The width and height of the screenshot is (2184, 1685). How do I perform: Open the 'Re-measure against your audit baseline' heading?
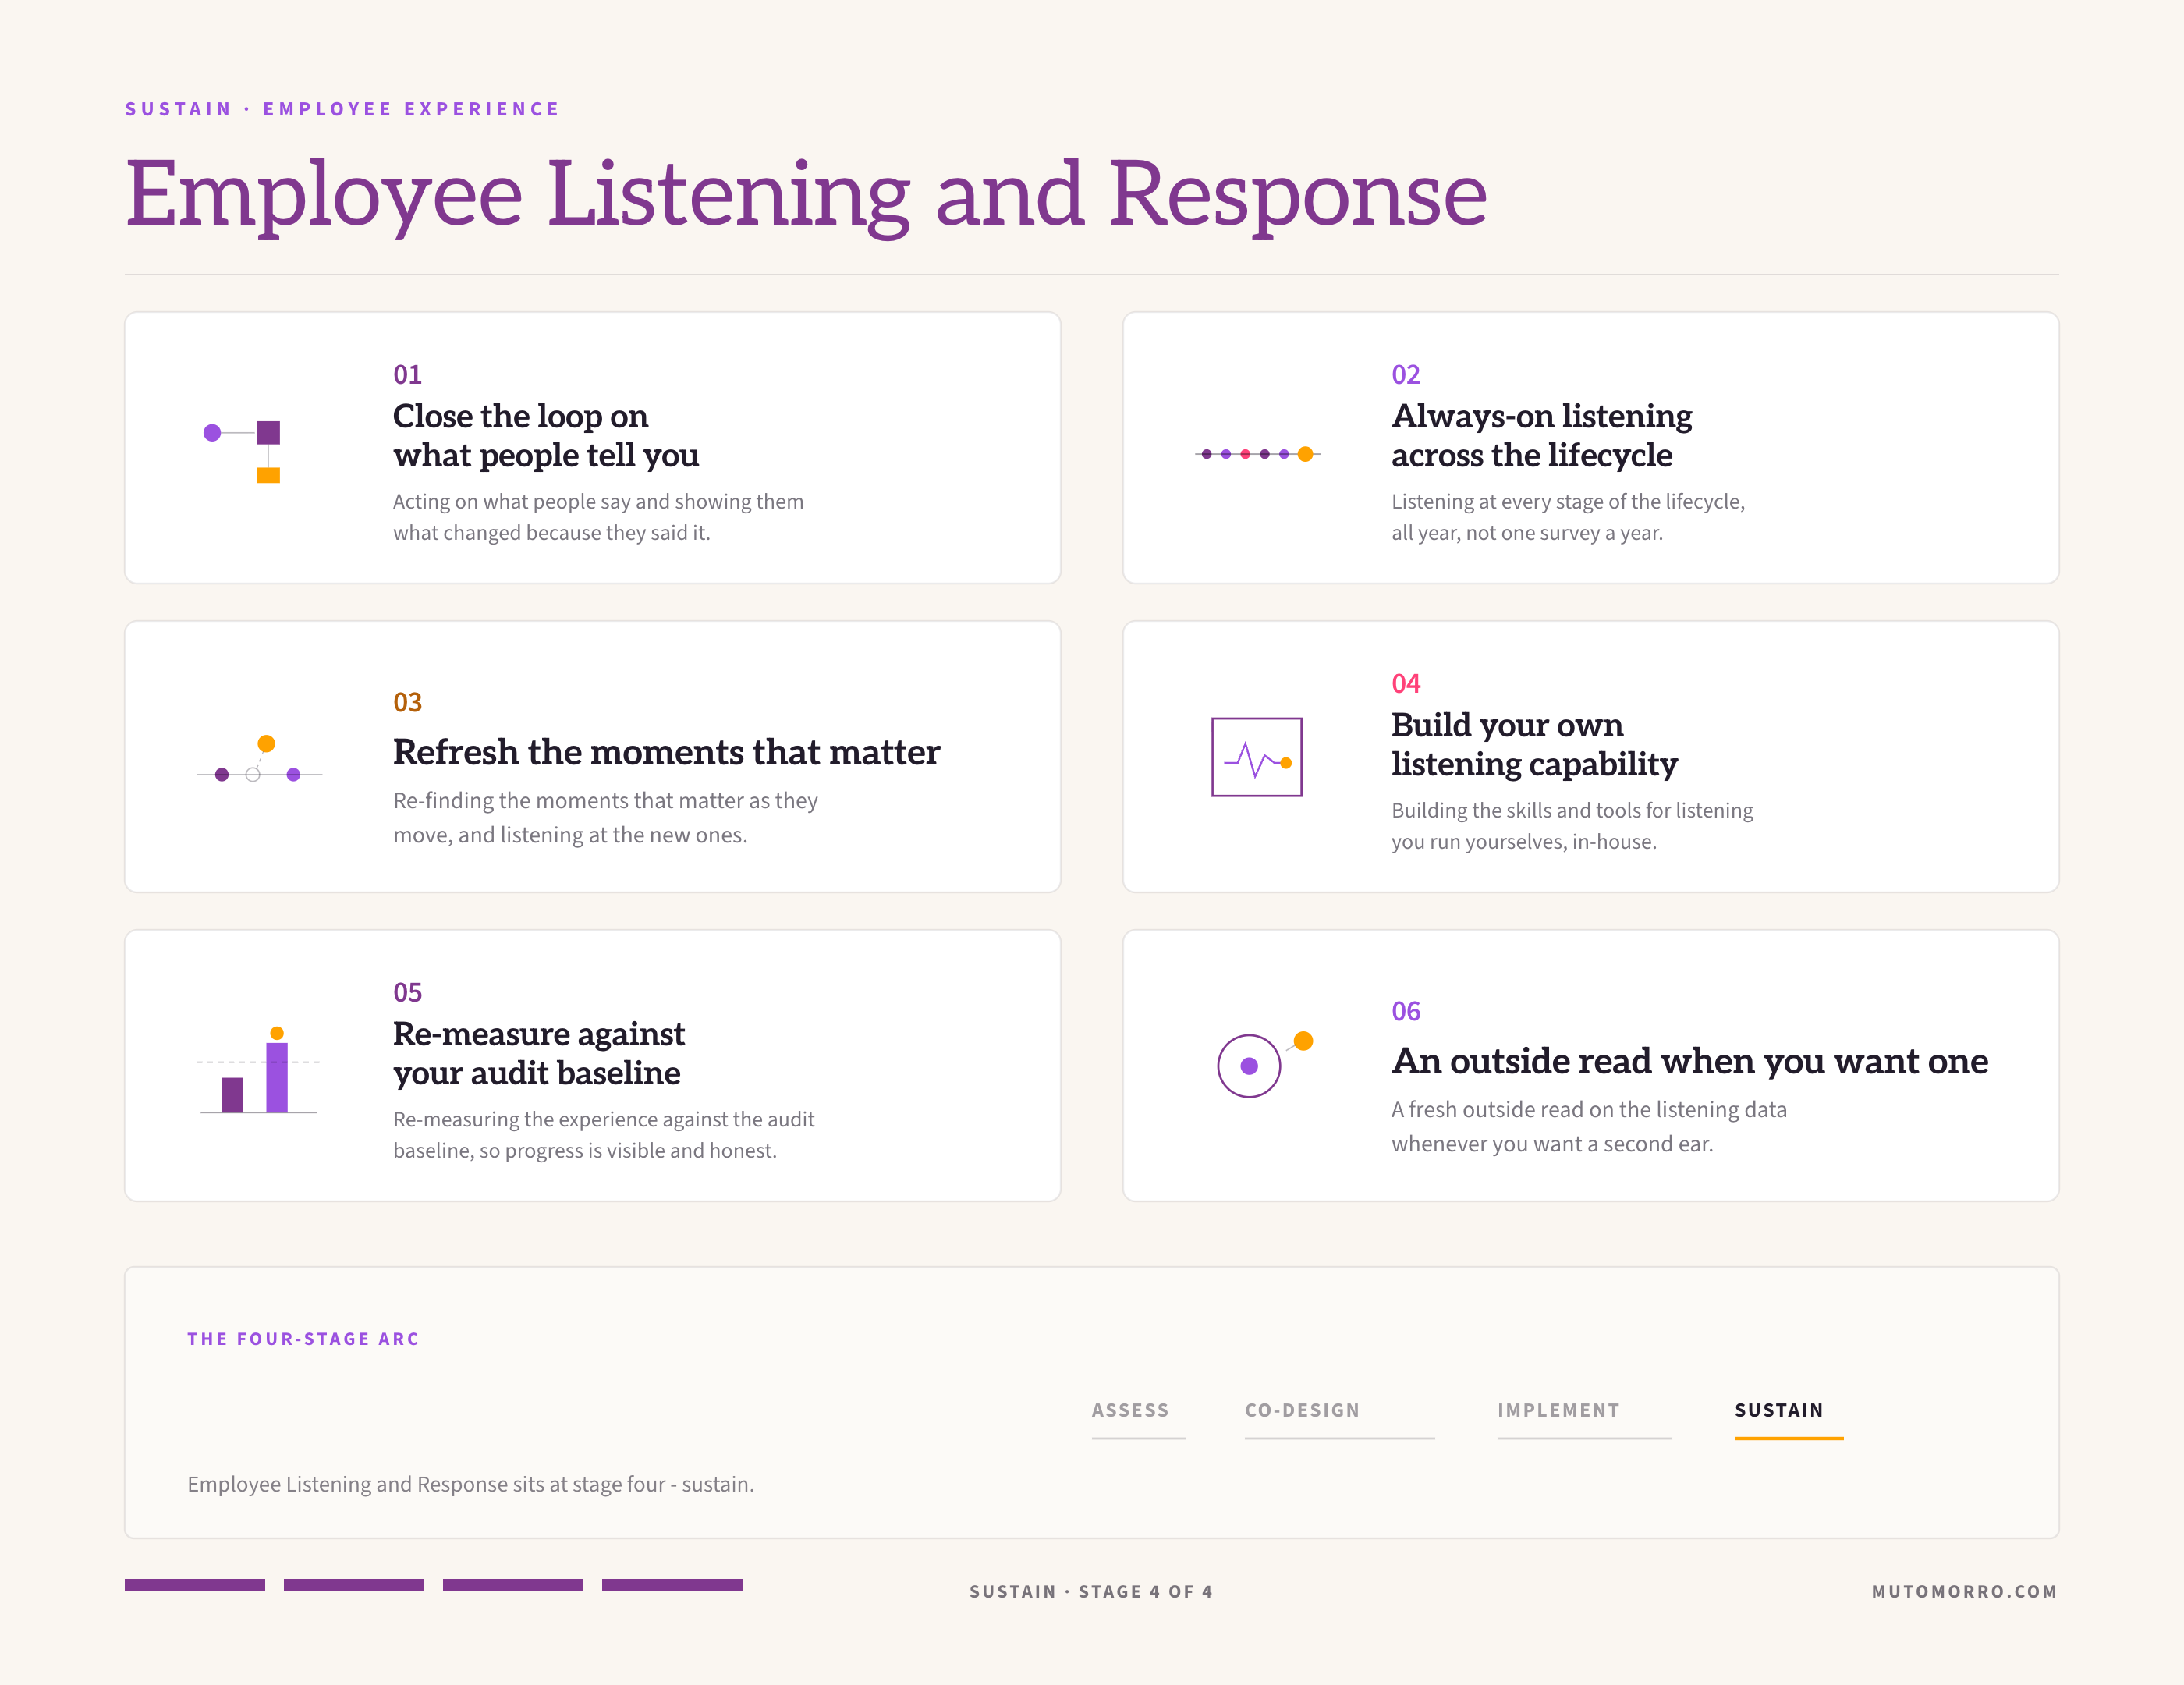coord(539,1053)
